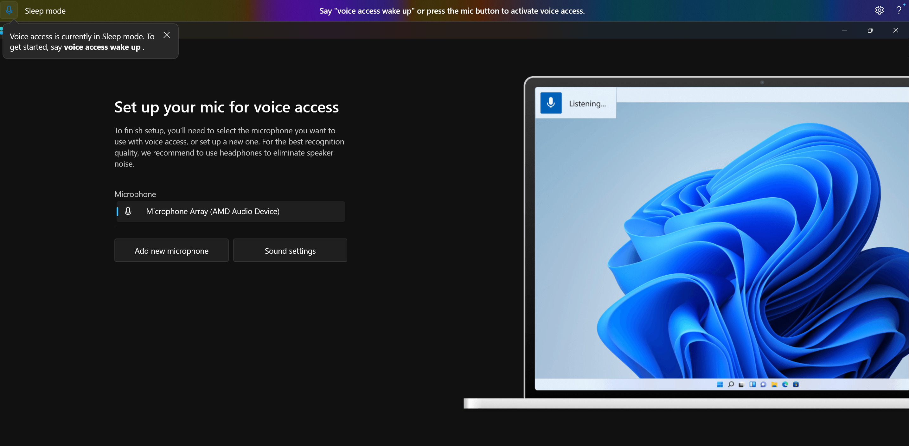Image resolution: width=909 pixels, height=446 pixels.
Task: Open Sound settings
Action: point(290,251)
